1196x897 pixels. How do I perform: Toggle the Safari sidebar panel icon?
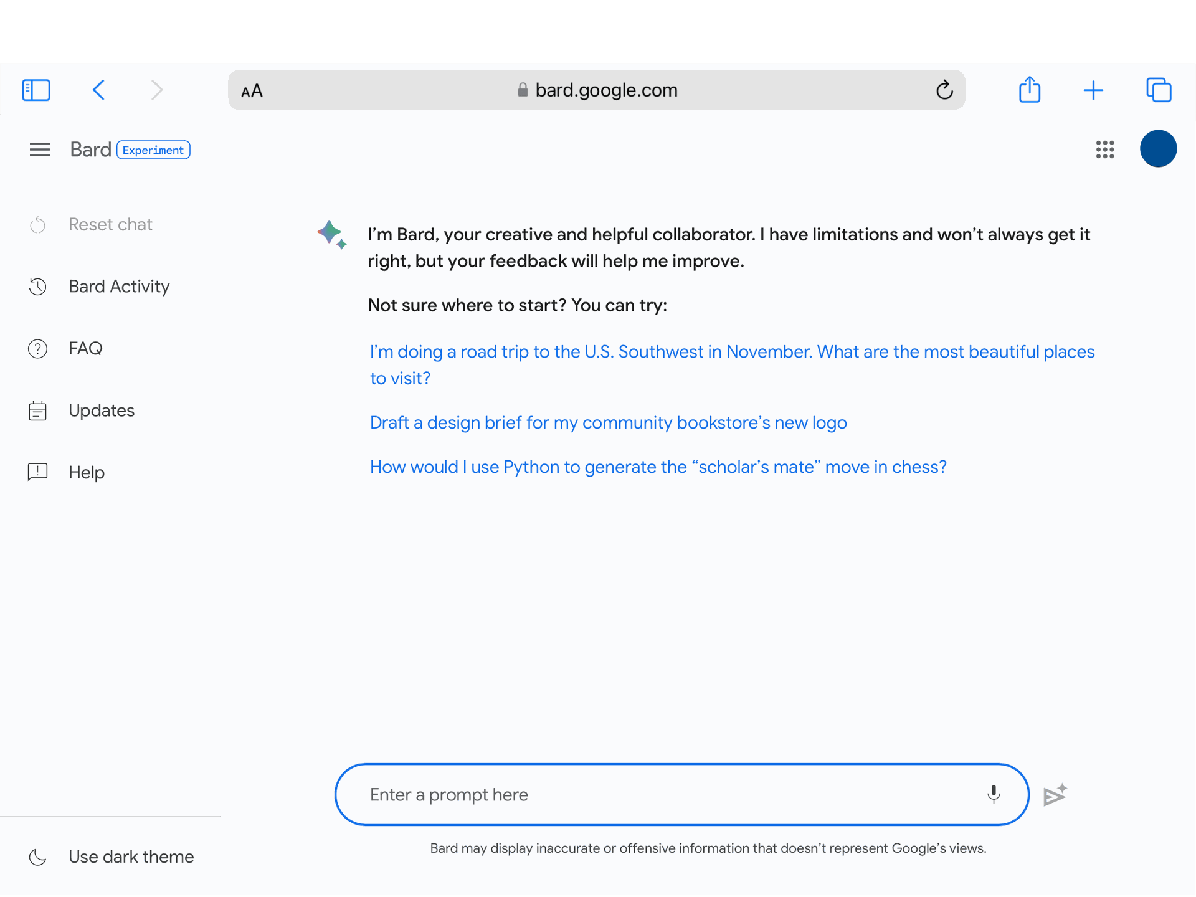click(36, 90)
